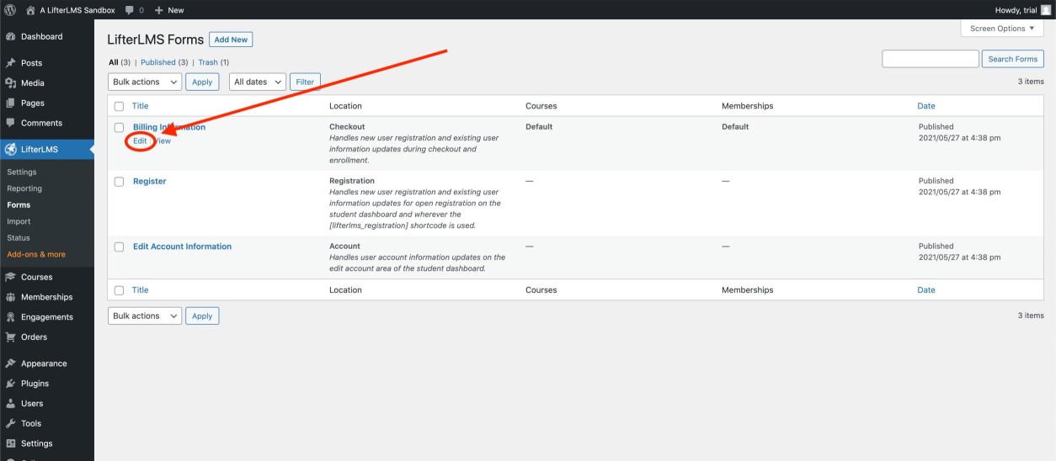Check the Billing Information row checkbox

pyautogui.click(x=119, y=128)
